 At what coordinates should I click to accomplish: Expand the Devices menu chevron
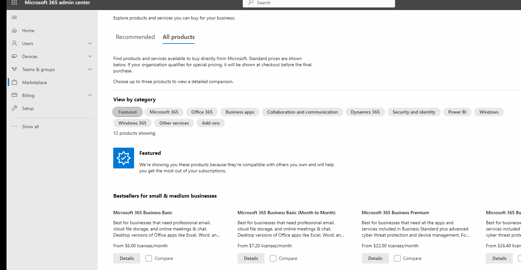pyautogui.click(x=90, y=56)
